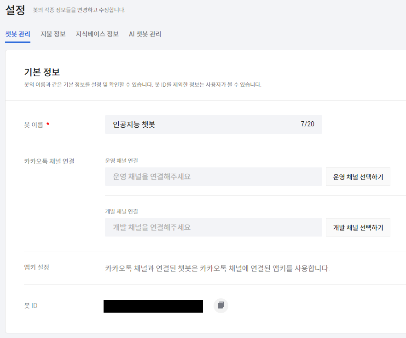
Task: Click the 개발 채널 선택하기 button
Action: (x=358, y=227)
